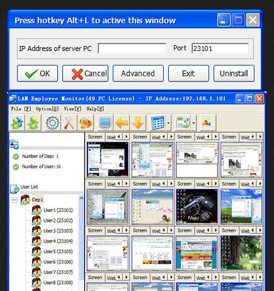Open dropdown arrow beside grid layout icon
274x291 pixels.
tap(168, 123)
